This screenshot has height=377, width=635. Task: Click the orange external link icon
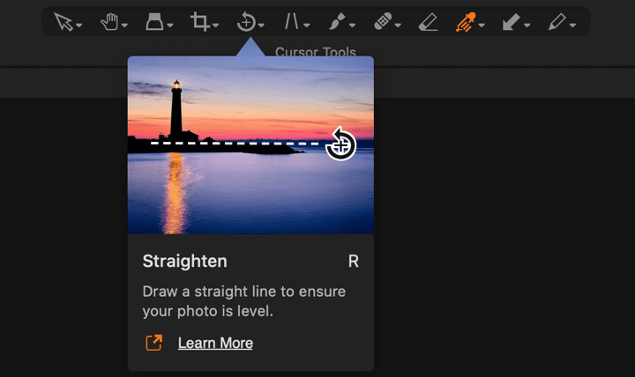coord(153,343)
